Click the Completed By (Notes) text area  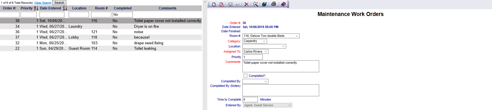coord(281,90)
